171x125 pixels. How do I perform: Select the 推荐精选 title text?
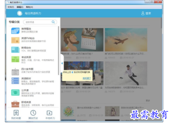click(26, 29)
